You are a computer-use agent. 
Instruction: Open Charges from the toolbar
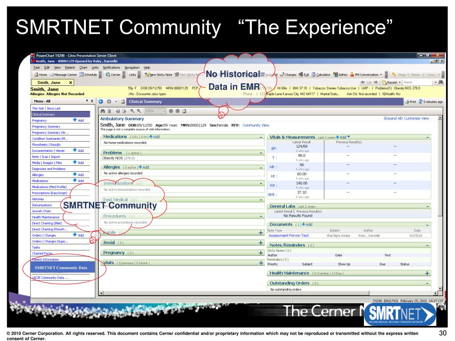(288, 75)
